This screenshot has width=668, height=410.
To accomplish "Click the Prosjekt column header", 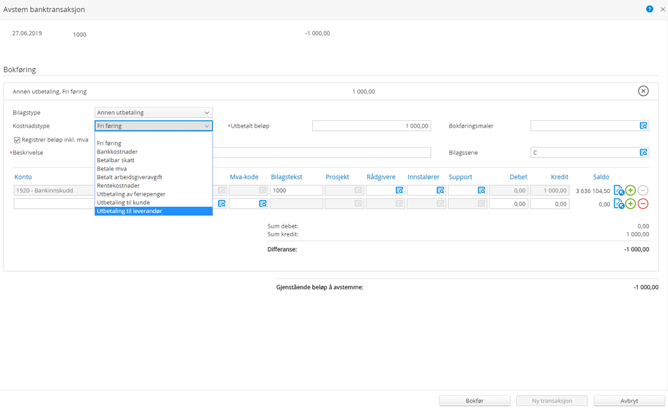I will click(x=338, y=177).
